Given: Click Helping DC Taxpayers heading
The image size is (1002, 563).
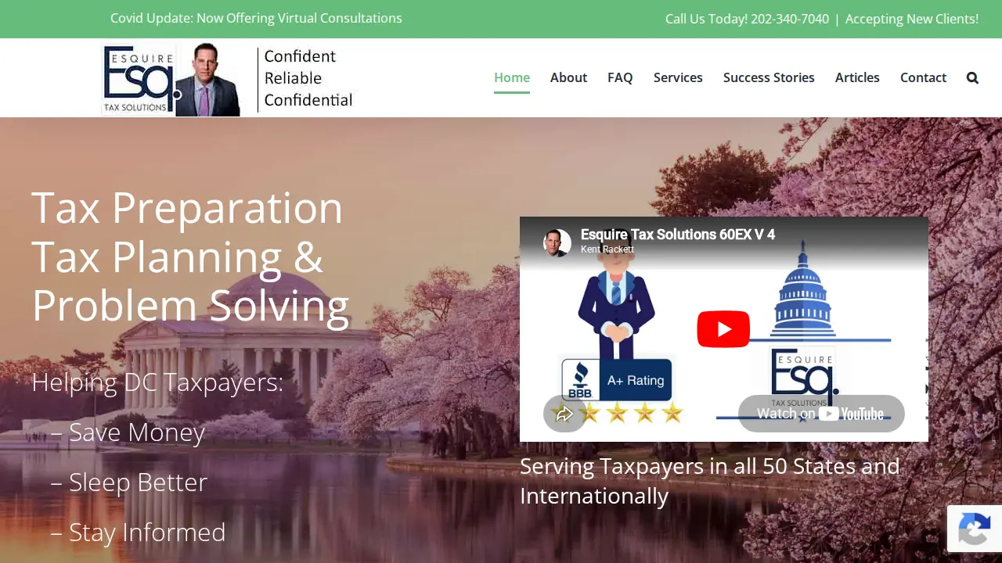Looking at the screenshot, I should coord(157,382).
